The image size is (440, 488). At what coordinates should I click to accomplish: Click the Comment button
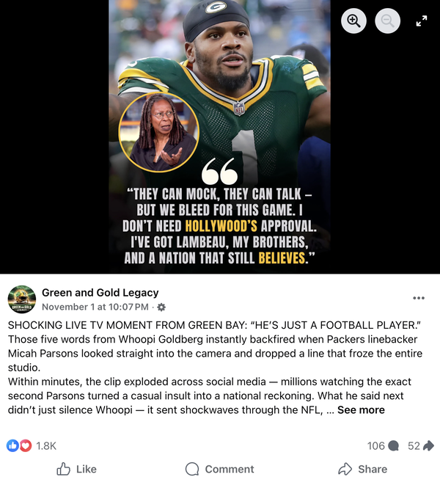coord(219,469)
